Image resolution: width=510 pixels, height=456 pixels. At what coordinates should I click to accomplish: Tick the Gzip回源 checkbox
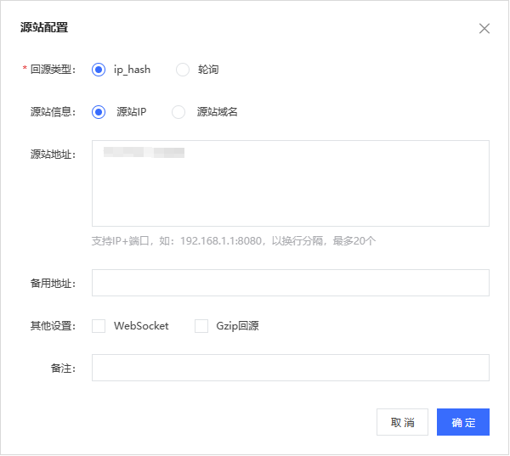click(x=201, y=326)
